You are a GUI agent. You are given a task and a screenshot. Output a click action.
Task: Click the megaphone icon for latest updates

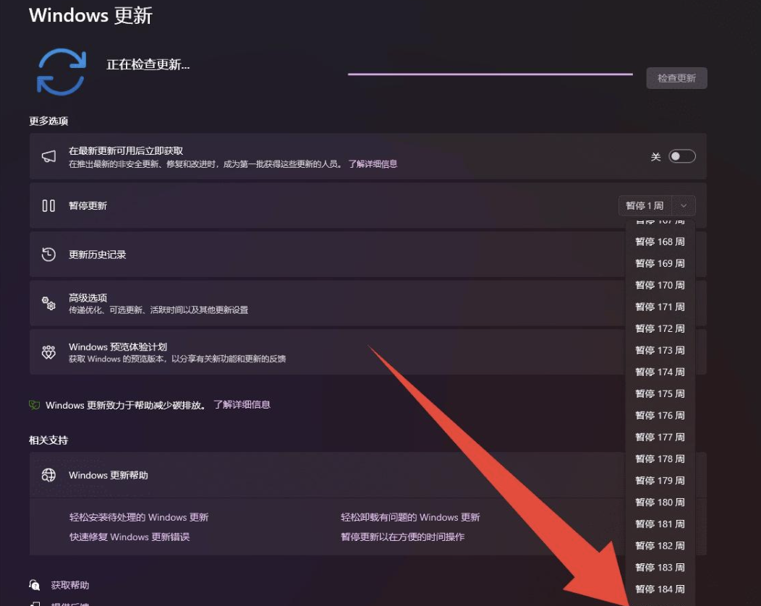point(48,157)
